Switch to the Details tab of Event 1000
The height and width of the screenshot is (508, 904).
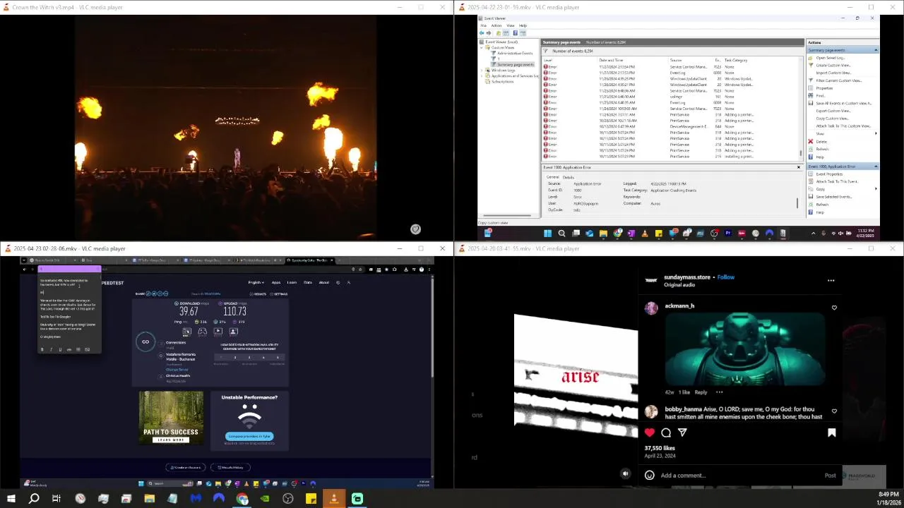568,177
